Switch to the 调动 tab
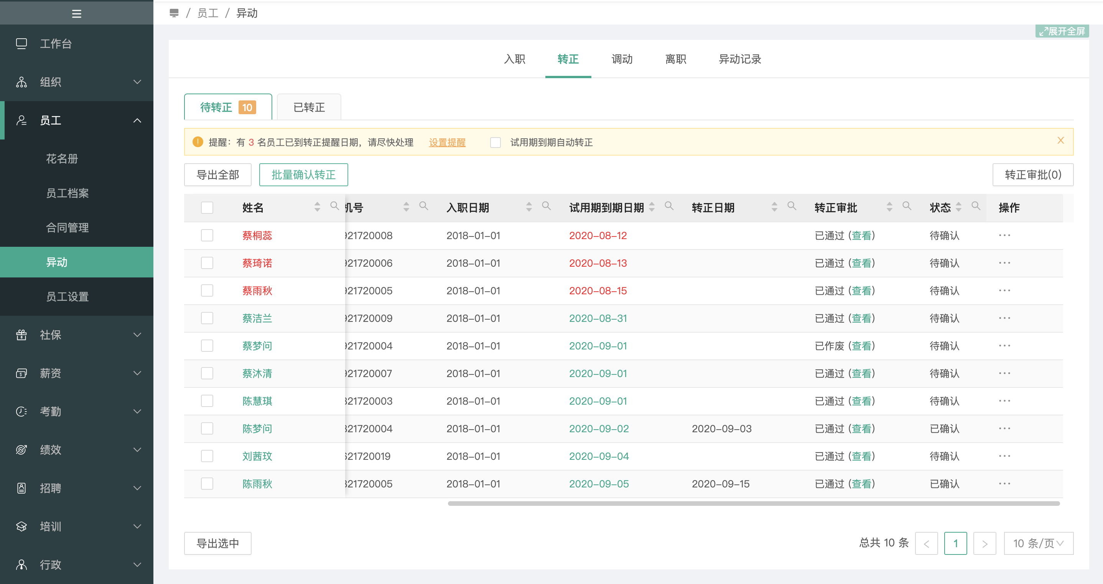The image size is (1103, 584). tap(622, 59)
